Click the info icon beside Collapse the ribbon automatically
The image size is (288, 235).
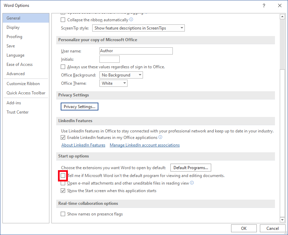point(131,20)
